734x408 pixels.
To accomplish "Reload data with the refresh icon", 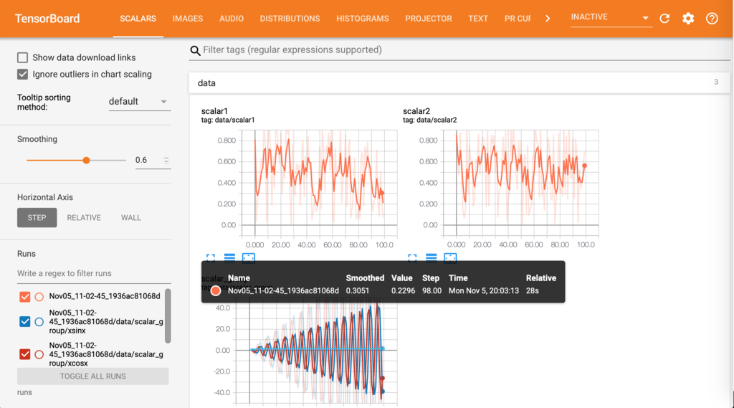I will [x=664, y=18].
